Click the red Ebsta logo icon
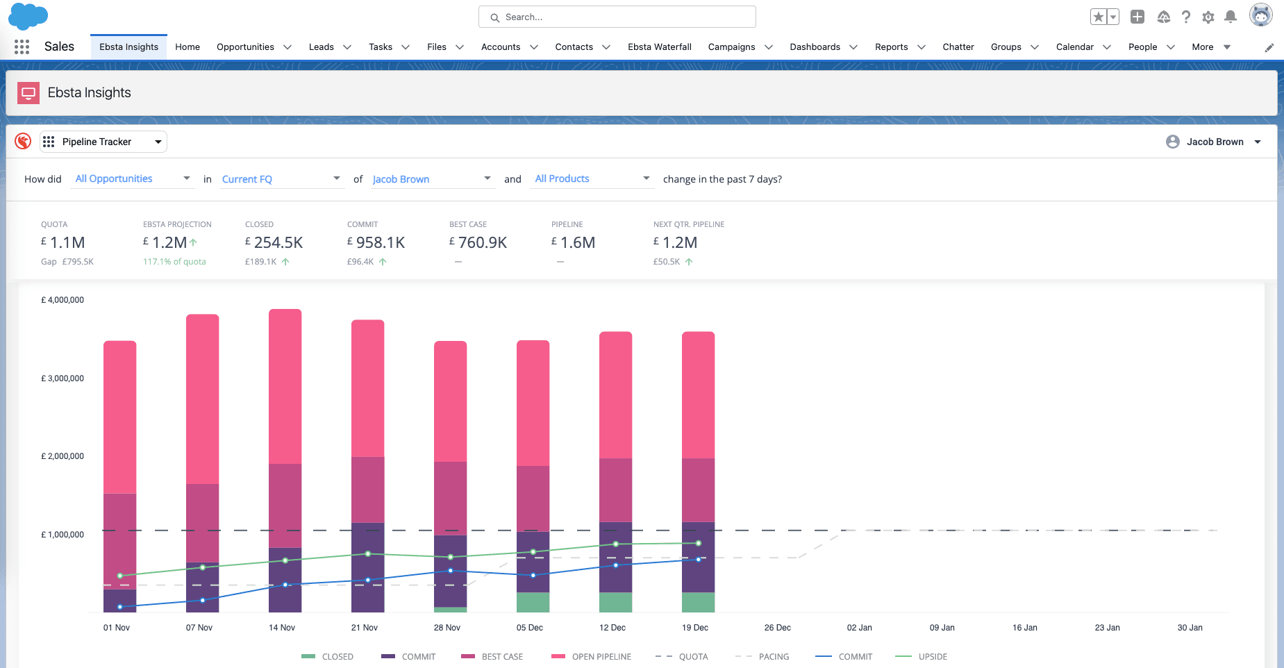The height and width of the screenshot is (668, 1284). 23,142
